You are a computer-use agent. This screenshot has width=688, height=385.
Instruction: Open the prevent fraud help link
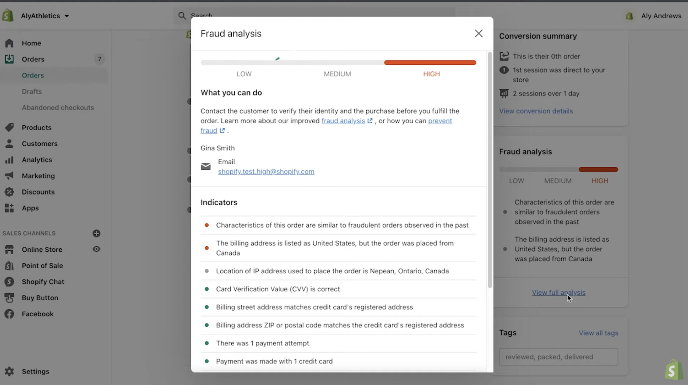click(440, 121)
